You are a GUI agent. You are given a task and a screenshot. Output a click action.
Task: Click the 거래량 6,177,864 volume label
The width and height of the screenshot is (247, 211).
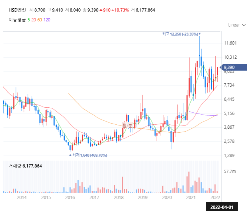[25, 166]
